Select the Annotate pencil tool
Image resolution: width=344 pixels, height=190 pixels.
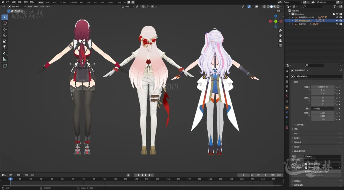click(5, 53)
